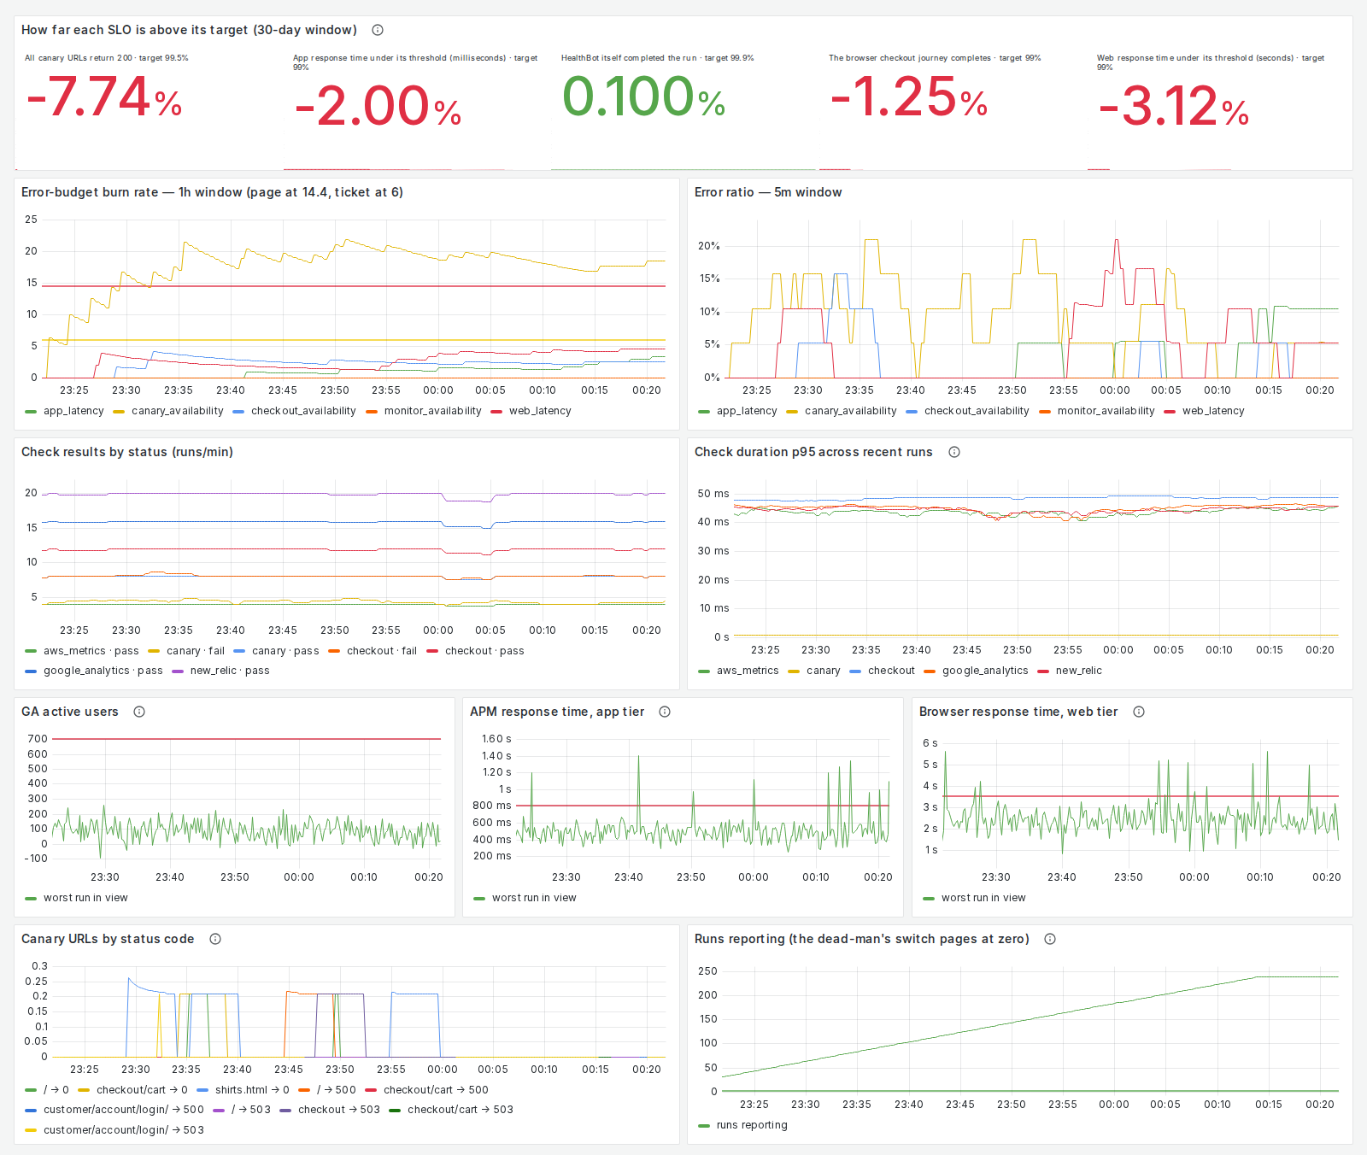Select google_analytics · pass legend entry
1367x1155 pixels.
pyautogui.click(x=103, y=671)
